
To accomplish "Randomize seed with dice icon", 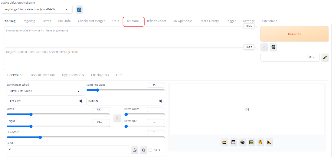I will [x=135, y=150].
